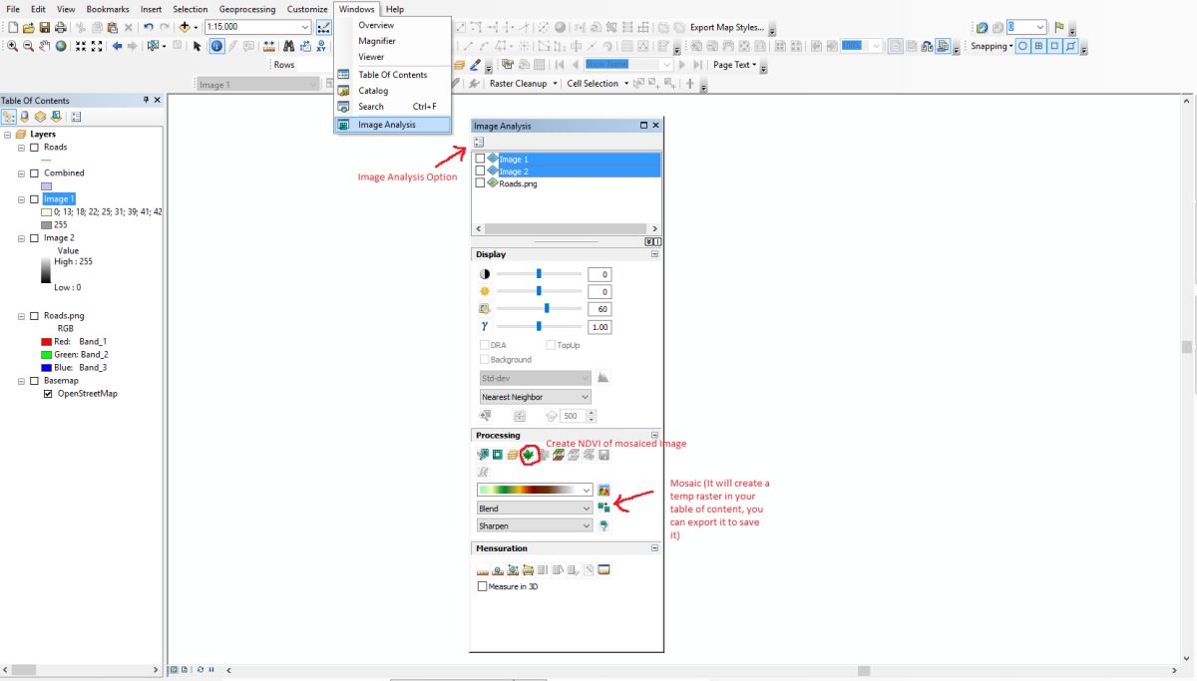Click the Mosaic icon beside Blend dropdown

click(604, 508)
